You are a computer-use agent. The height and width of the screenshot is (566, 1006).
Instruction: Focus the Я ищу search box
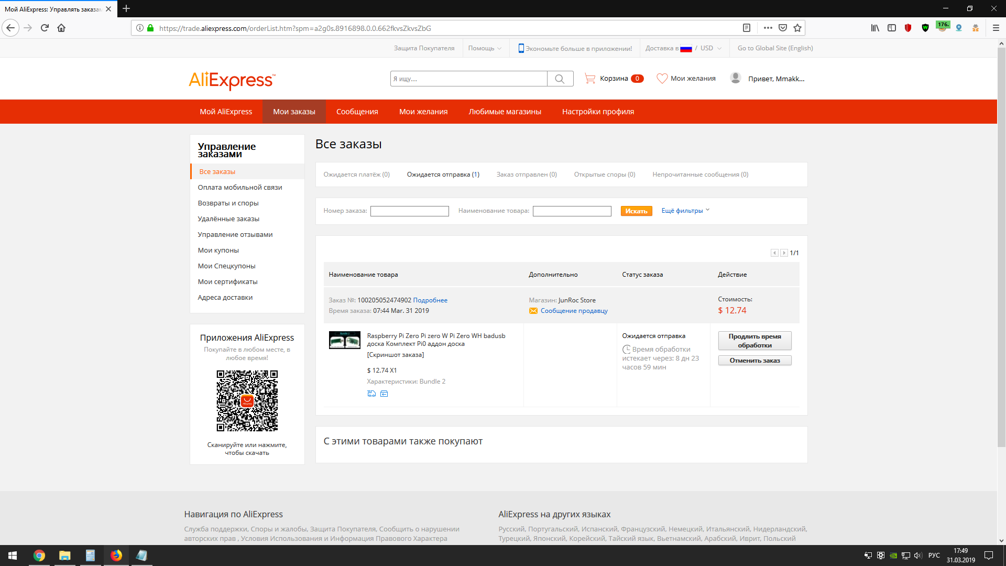coord(469,79)
